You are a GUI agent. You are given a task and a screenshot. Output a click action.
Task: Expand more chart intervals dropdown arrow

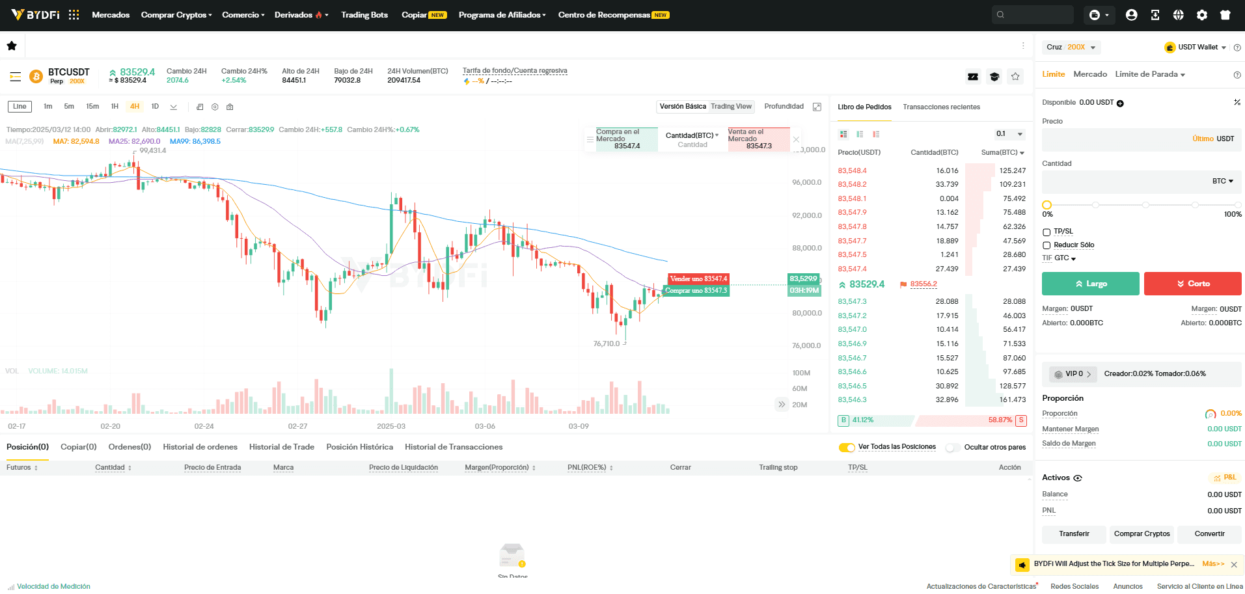point(174,107)
